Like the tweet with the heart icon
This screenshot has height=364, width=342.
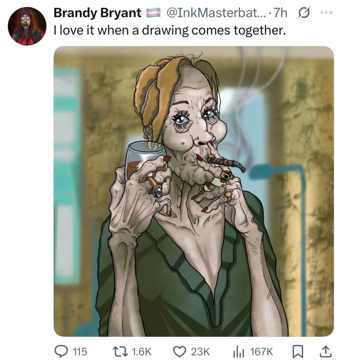179,351
